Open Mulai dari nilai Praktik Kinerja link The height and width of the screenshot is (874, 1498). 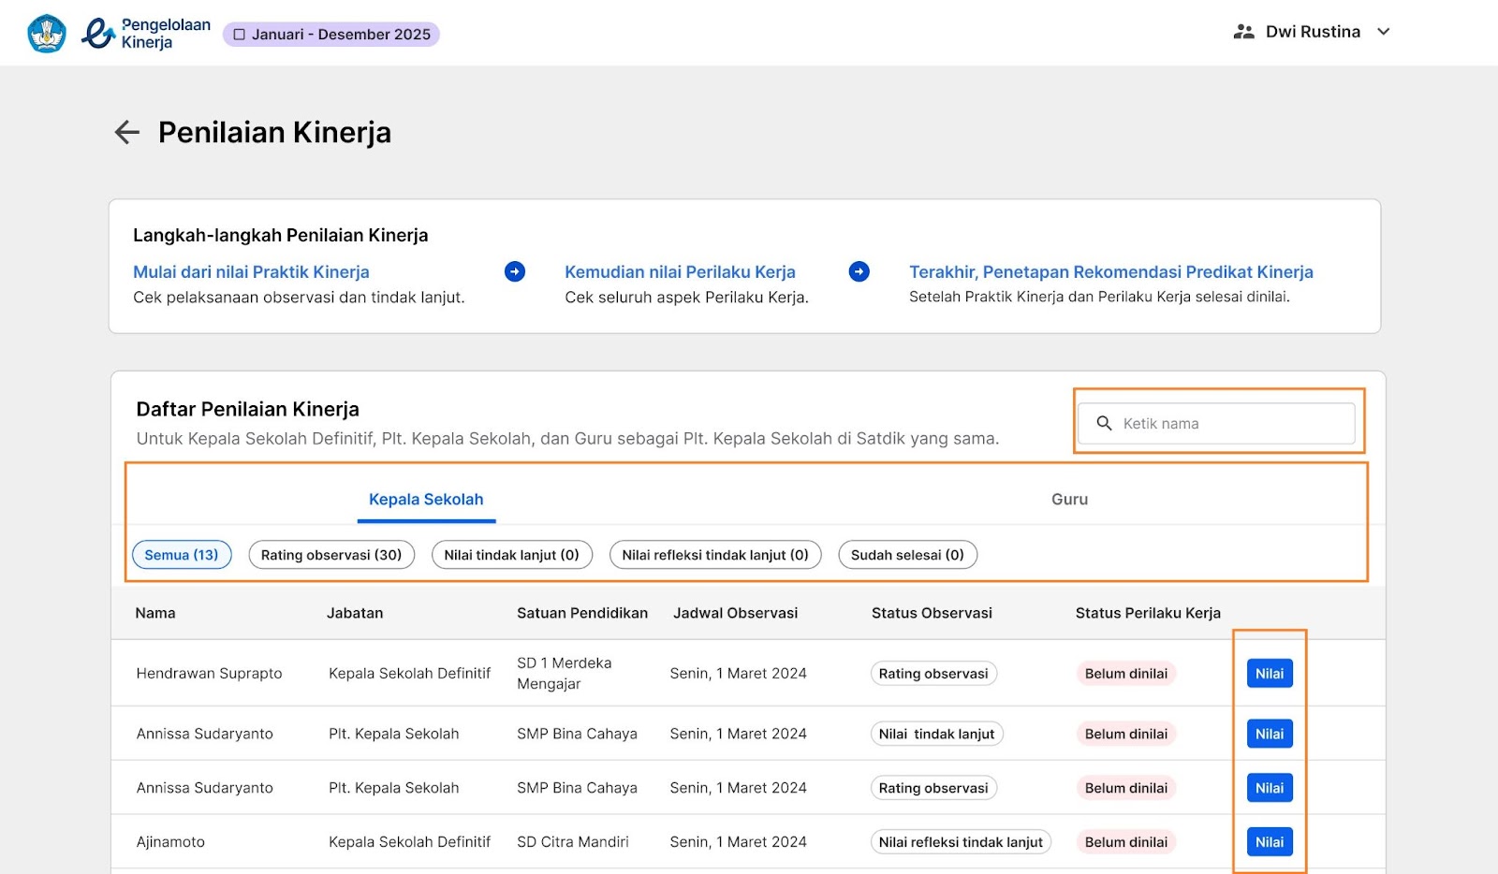251,272
